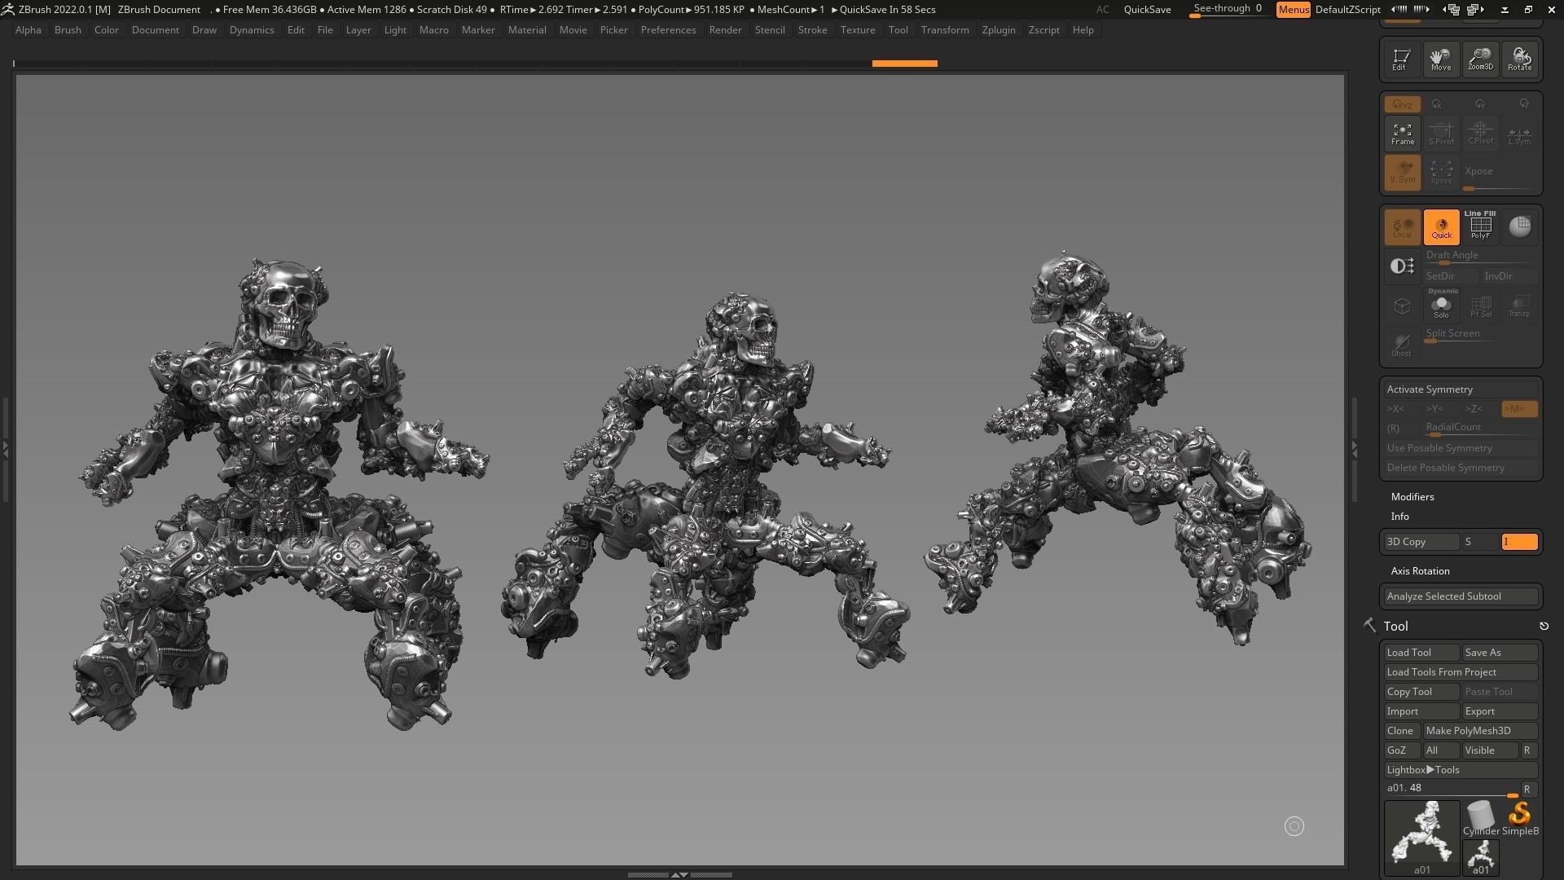Select the Edit mode icon
Image resolution: width=1564 pixels, height=880 pixels.
pos(1401,59)
